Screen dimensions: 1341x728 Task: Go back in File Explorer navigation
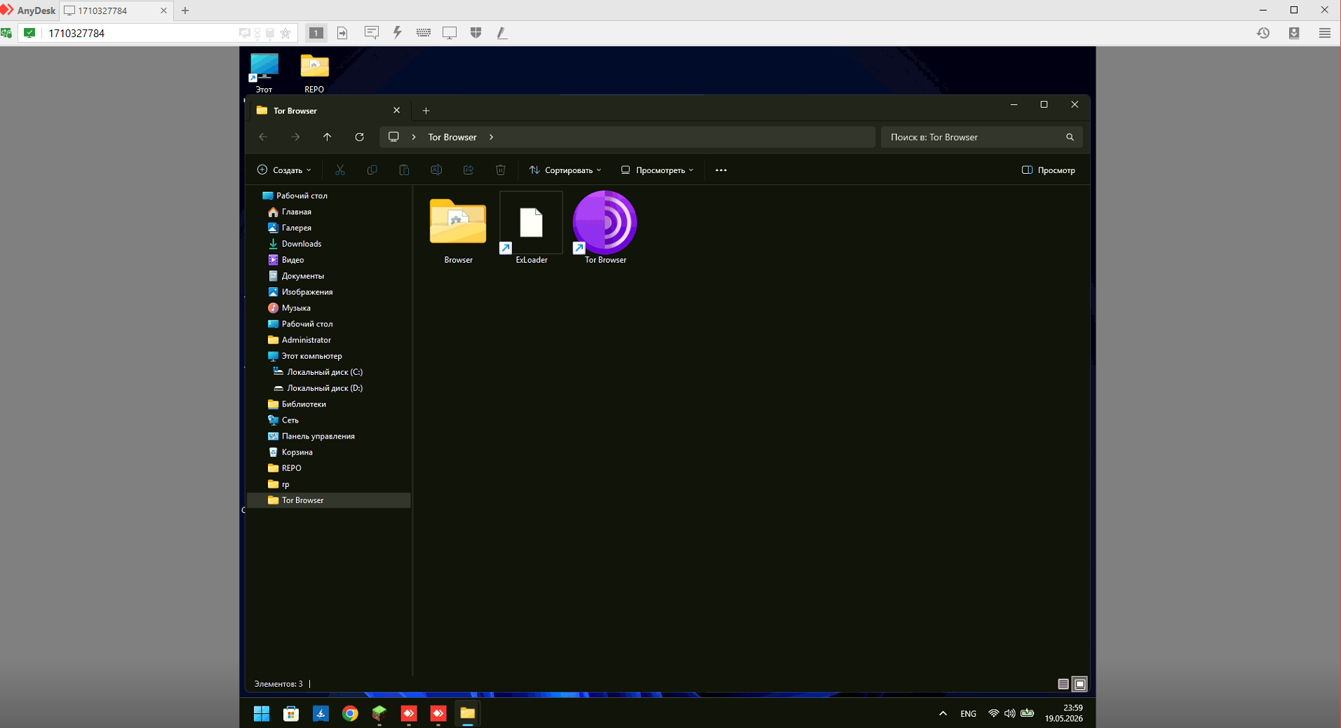coord(263,137)
